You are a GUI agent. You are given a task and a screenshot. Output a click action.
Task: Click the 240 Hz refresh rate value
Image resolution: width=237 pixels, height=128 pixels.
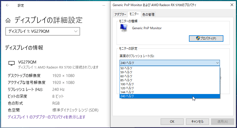(58, 89)
